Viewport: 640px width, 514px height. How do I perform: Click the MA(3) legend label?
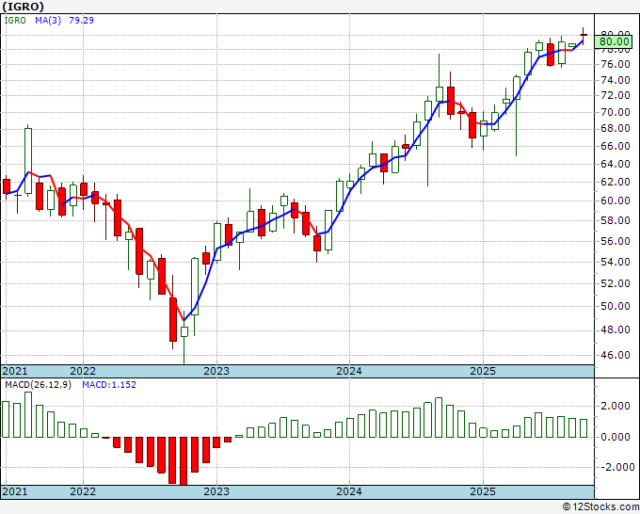pyautogui.click(x=48, y=20)
